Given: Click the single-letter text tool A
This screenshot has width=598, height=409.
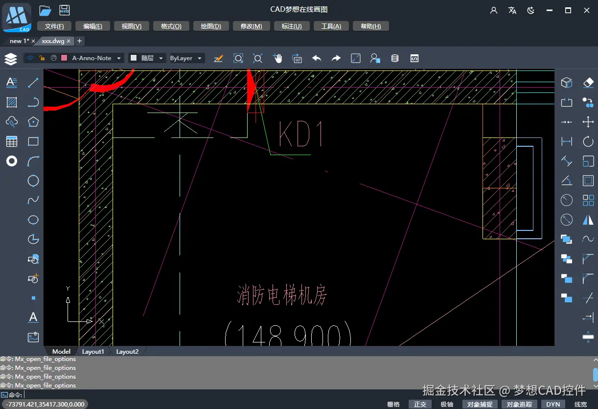Looking at the screenshot, I should point(33,317).
